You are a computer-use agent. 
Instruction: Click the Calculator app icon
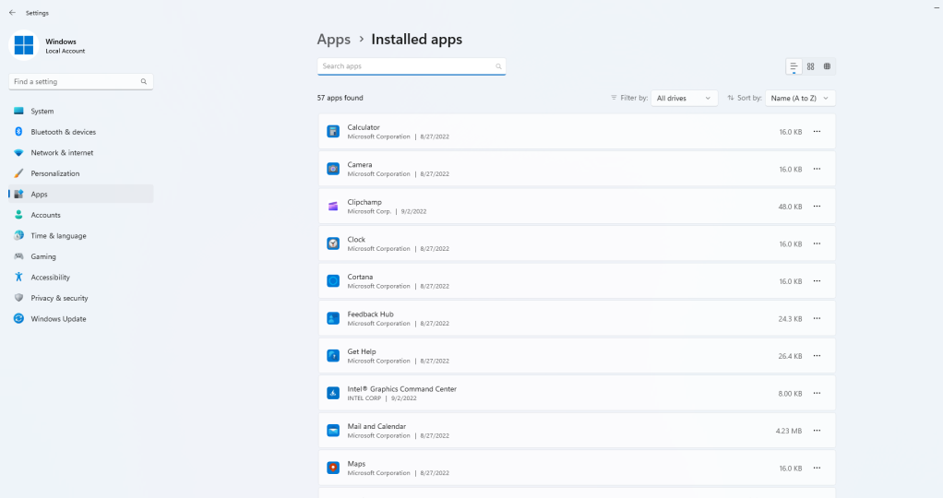coord(333,132)
